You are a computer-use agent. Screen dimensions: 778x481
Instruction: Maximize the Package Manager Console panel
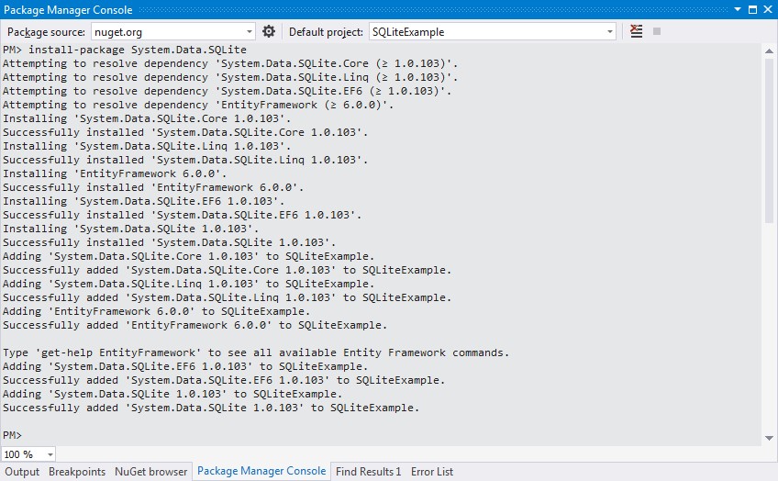tap(752, 9)
